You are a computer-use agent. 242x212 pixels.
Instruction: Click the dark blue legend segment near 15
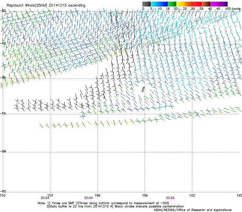pos(164,4)
